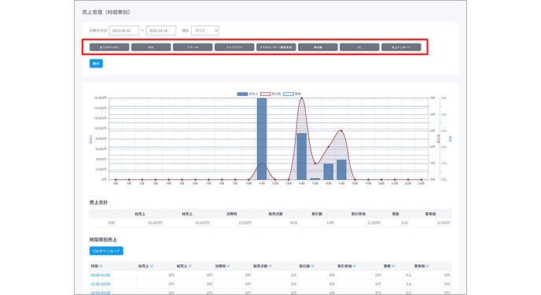
Task: Select the 売上インポート channel button
Action: pos(401,47)
